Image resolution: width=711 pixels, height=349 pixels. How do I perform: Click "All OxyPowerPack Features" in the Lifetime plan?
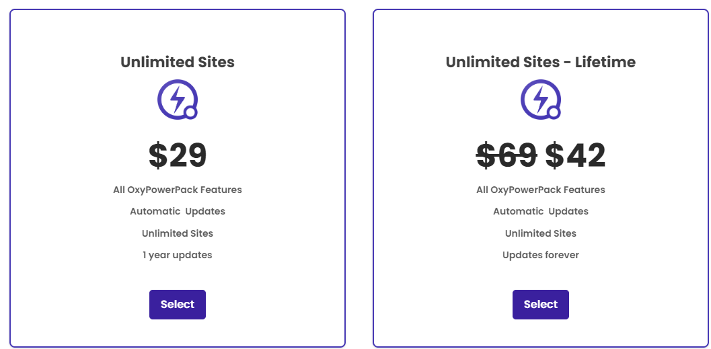pyautogui.click(x=541, y=190)
